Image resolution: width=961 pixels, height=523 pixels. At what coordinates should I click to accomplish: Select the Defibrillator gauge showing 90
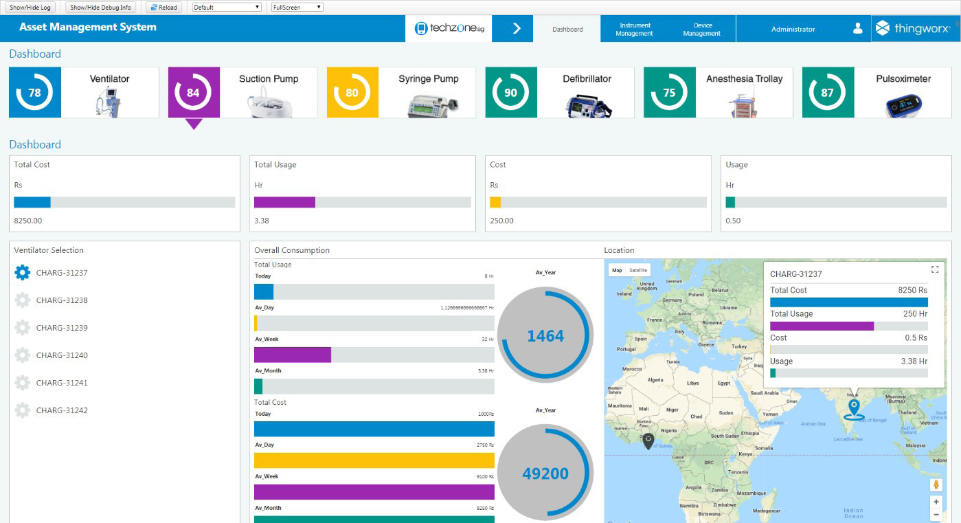511,93
